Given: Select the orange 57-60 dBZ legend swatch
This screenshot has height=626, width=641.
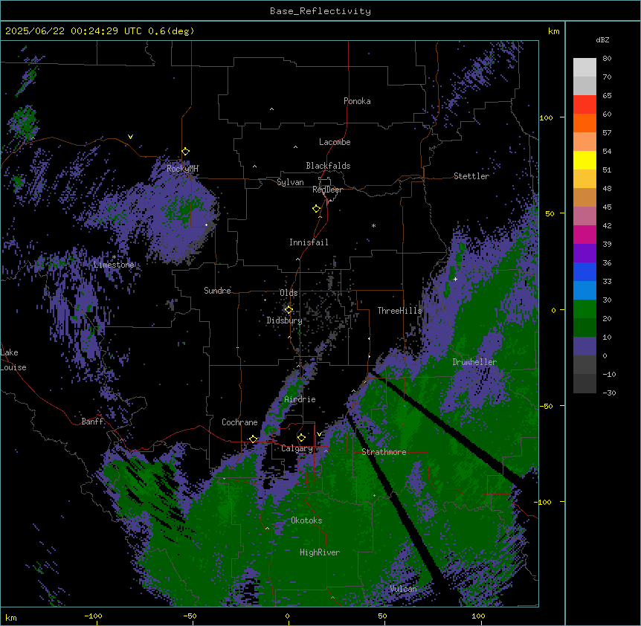Looking at the screenshot, I should pyautogui.click(x=584, y=123).
